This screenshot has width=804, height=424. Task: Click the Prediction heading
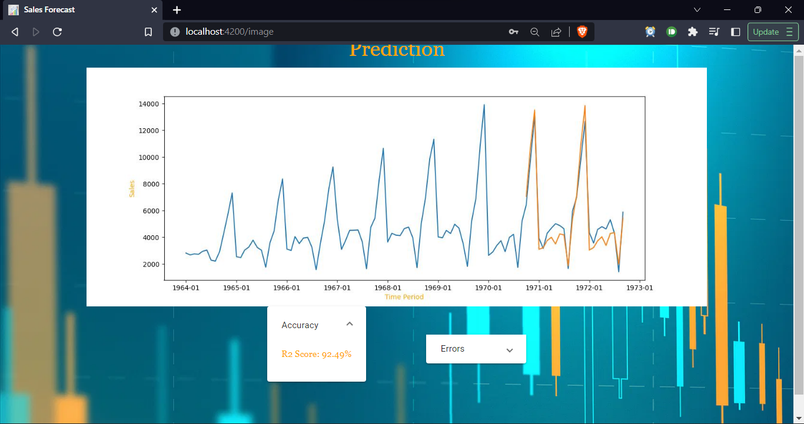coord(397,50)
